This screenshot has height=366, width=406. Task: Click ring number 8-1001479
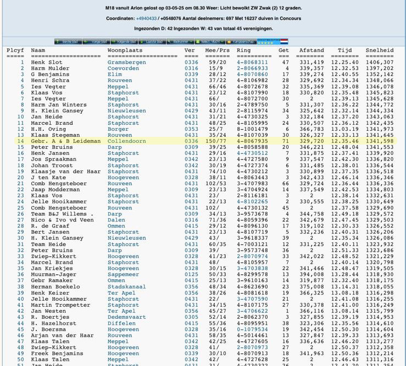click(252, 129)
